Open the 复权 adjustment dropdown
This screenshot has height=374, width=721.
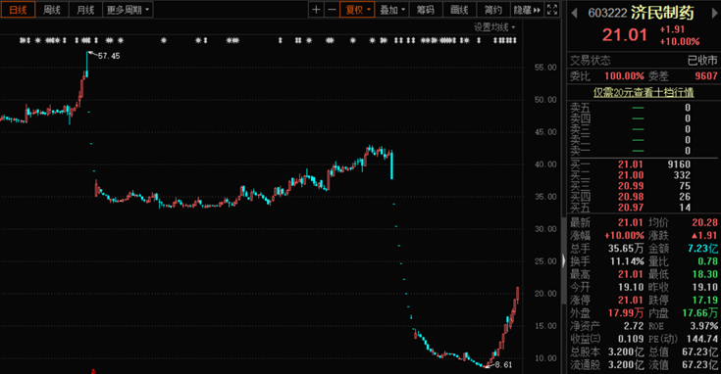point(357,10)
